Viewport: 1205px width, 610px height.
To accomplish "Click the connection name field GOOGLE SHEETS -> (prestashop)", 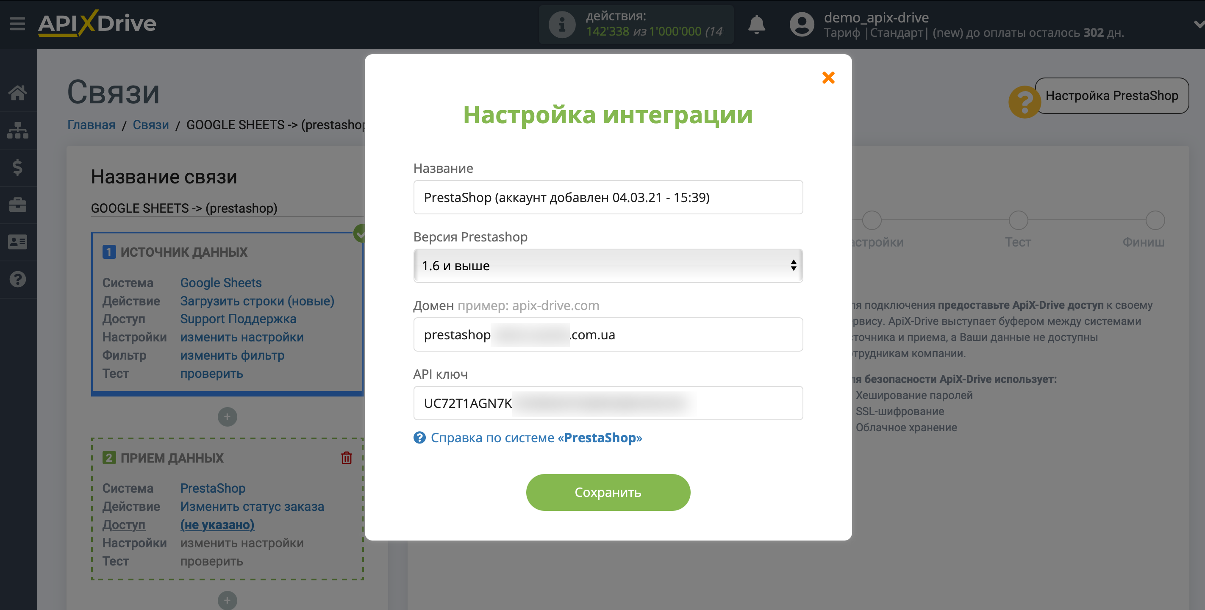I will pos(227,208).
